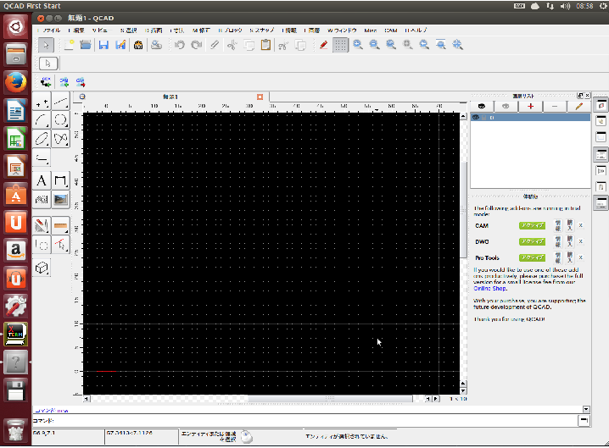
Task: Select the Arc drawing tool
Action: pos(42,120)
